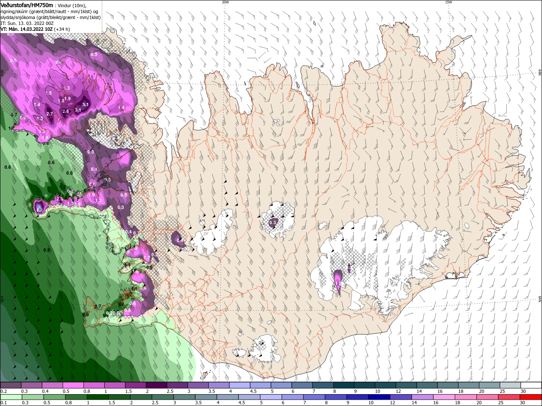The width and height of the screenshot is (542, 406).
Task: Pick the white swatch after snow legend 30
Action: [x=531, y=385]
